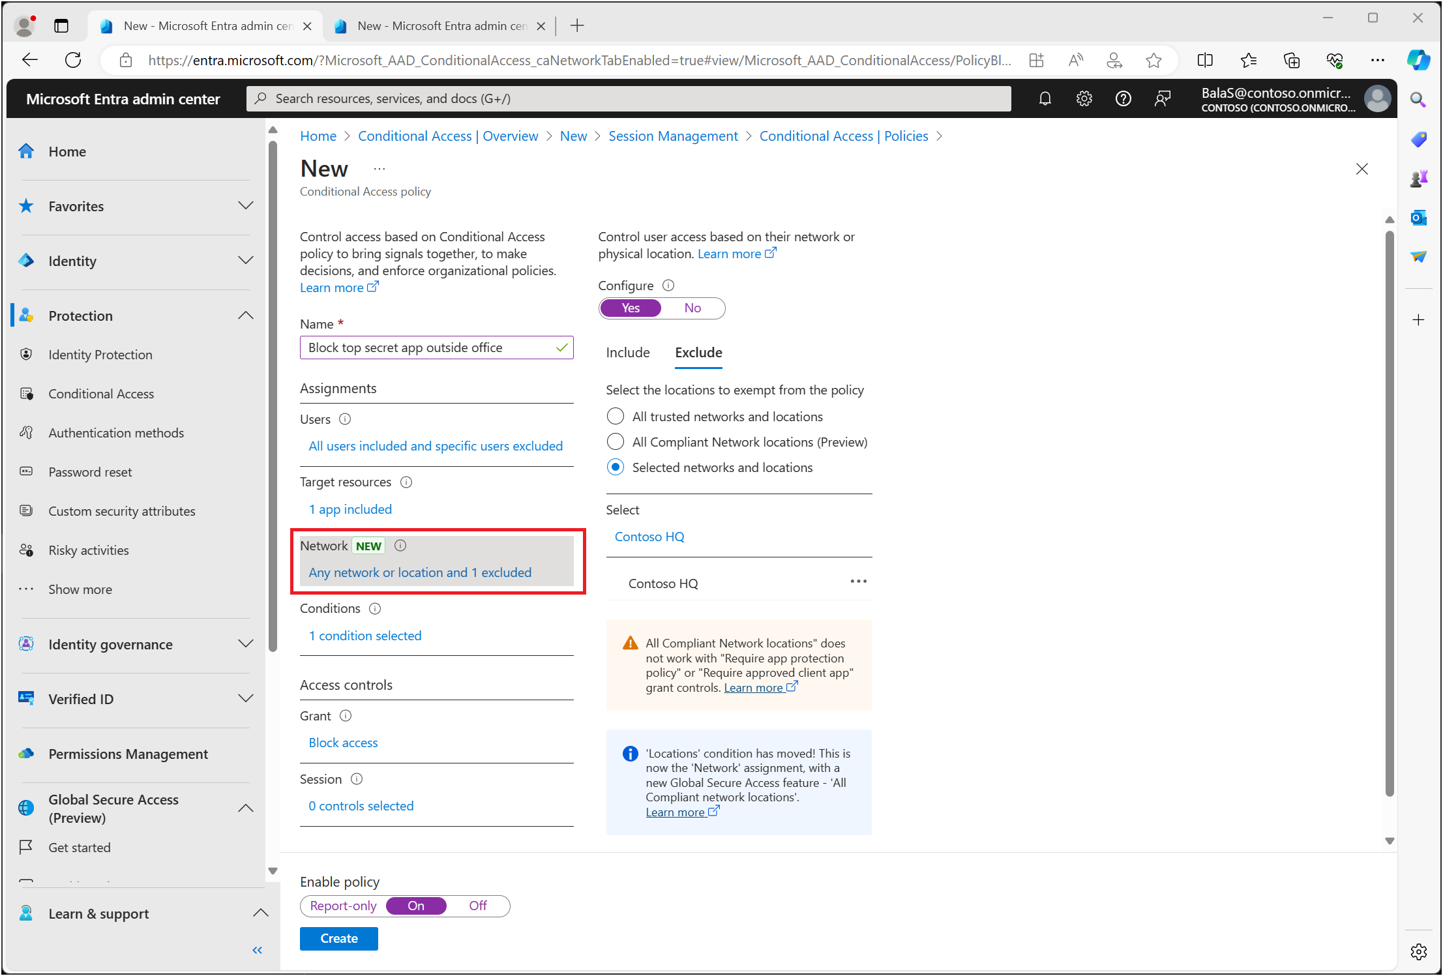The height and width of the screenshot is (976, 1443).
Task: Open portal settings gear icon
Action: pyautogui.click(x=1084, y=98)
